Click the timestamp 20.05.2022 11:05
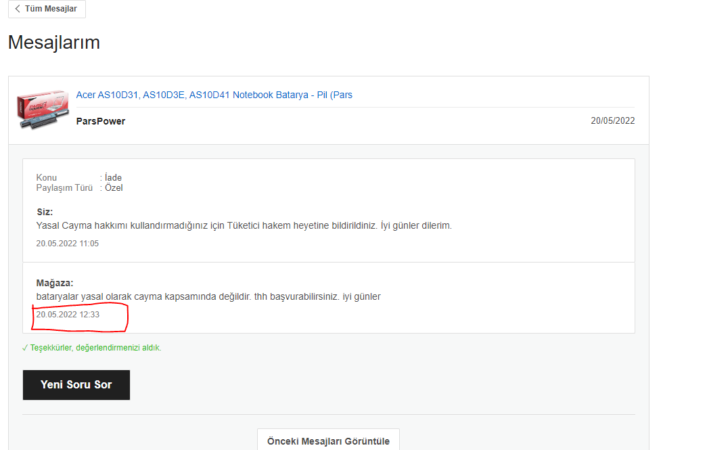Image resolution: width=707 pixels, height=450 pixels. [67, 244]
